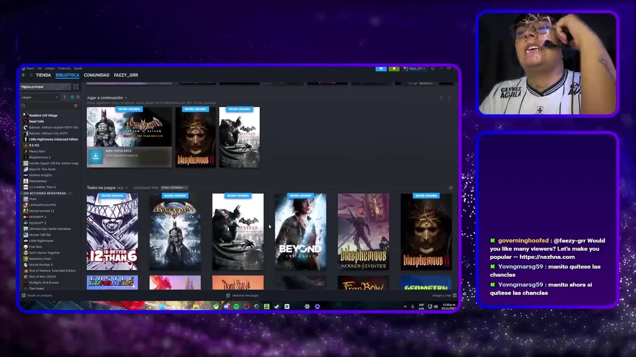The image size is (636, 357).
Task: Select Little Nightmares Enhanced Edition in sidebar
Action: [x=51, y=139]
